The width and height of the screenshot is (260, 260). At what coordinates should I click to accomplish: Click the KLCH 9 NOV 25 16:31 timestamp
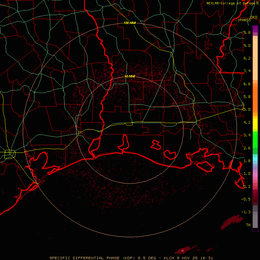click(x=188, y=258)
